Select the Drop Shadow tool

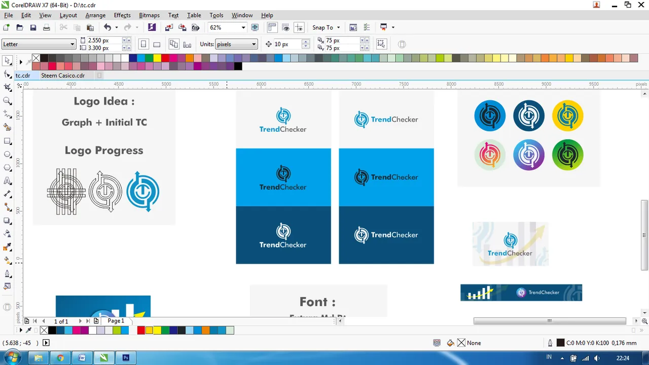click(x=7, y=221)
